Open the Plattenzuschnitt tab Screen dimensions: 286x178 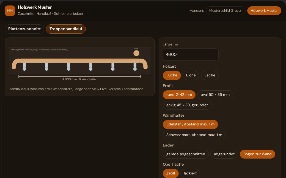[x=24, y=29]
